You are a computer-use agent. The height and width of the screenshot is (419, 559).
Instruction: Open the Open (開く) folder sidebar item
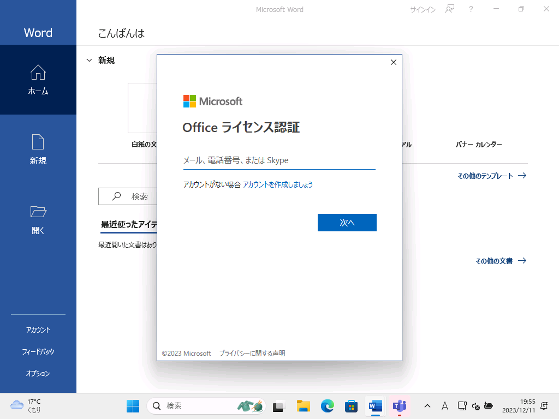pos(38,219)
